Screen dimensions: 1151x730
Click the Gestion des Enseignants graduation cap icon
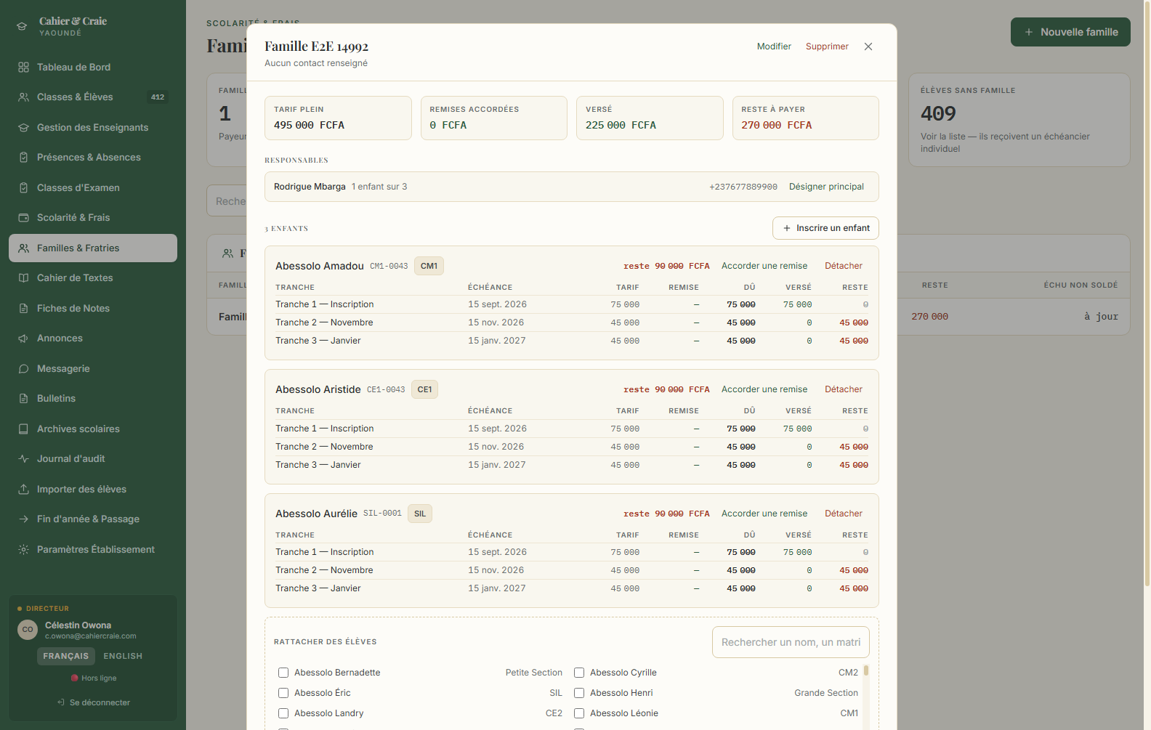pyautogui.click(x=23, y=128)
